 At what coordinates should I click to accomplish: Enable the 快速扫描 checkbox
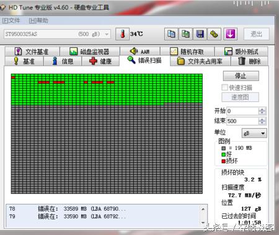224,88
